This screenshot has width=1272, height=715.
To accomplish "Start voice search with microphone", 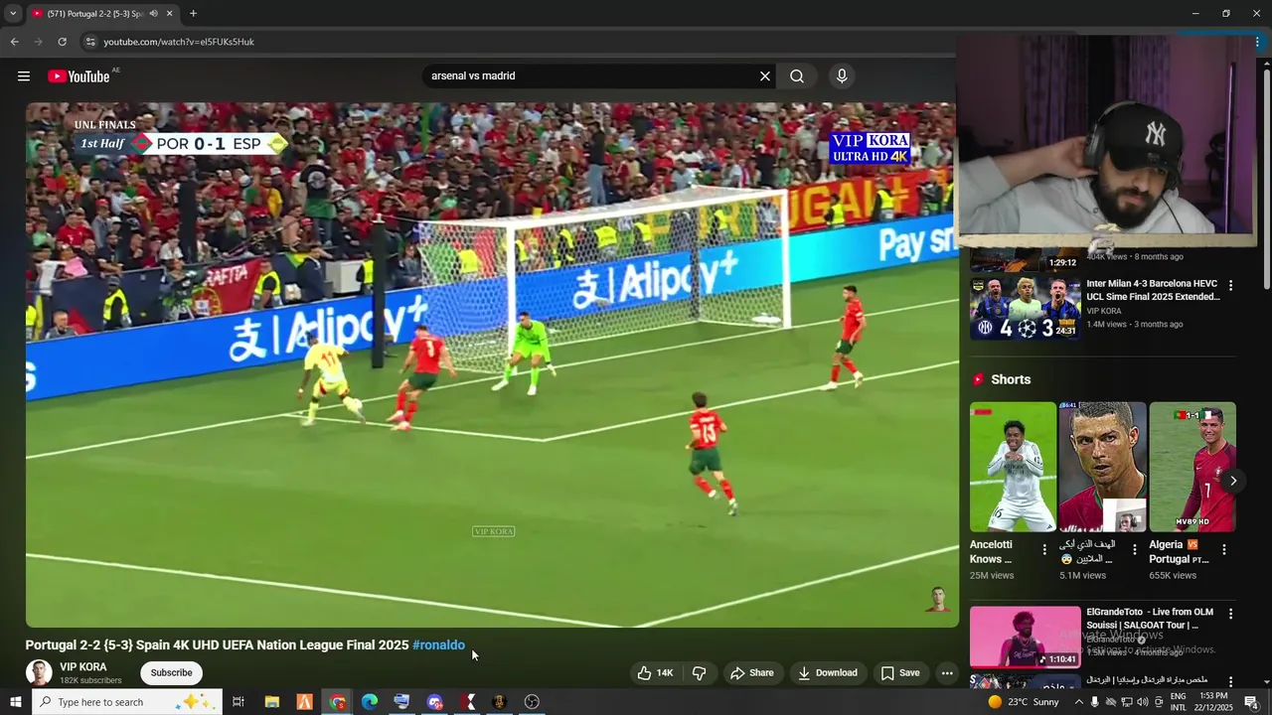I will tap(842, 76).
